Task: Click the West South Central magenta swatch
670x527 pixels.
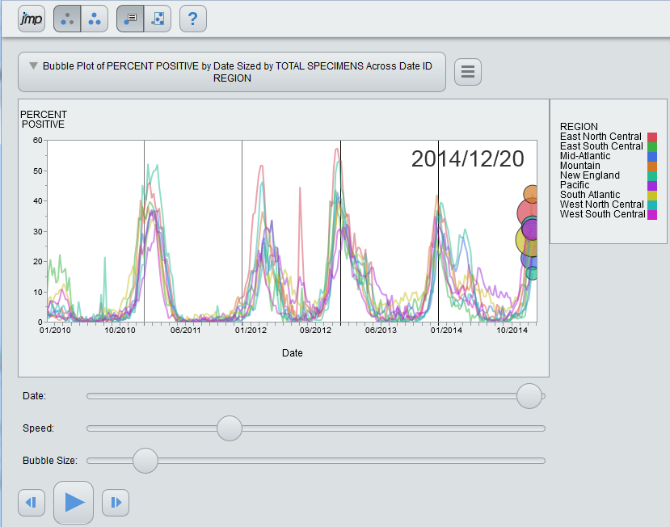Action: pyautogui.click(x=652, y=214)
